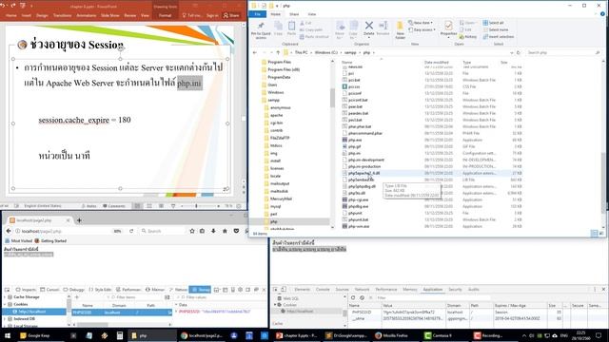Screen dimensions: 609x342
Task: Select the htdocs folder in tree
Action: click(276, 145)
